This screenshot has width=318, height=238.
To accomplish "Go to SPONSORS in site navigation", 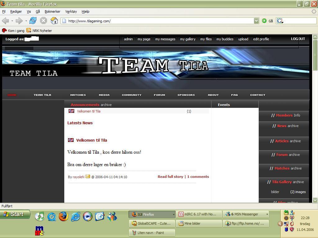I will point(186,95).
